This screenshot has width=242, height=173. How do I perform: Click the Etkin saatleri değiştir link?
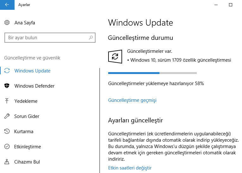(130, 168)
